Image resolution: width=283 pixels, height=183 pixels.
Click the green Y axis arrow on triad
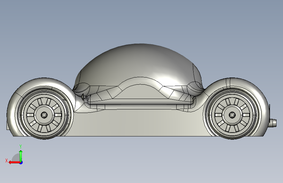click(21, 156)
